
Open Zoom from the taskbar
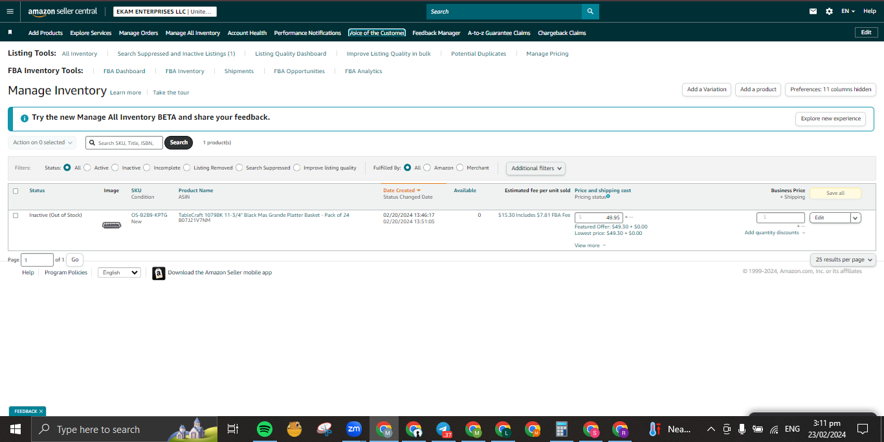click(354, 429)
